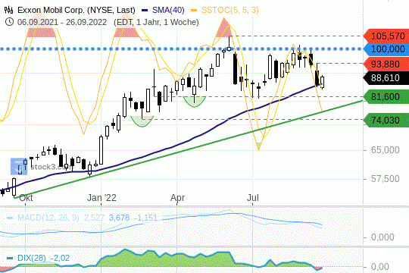
Task: Click the clock icon beside date range
Action: click(x=9, y=22)
